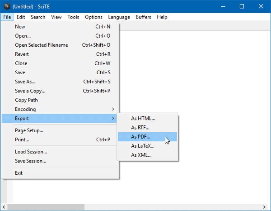Choose Open... from the File menu

[x=60, y=36]
